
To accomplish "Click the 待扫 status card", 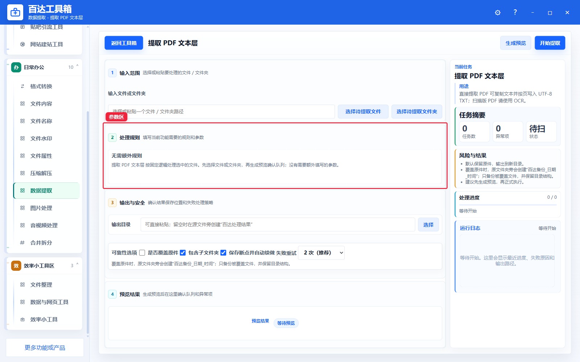I will point(541,131).
